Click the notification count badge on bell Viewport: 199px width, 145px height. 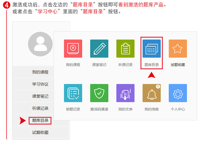(158, 87)
